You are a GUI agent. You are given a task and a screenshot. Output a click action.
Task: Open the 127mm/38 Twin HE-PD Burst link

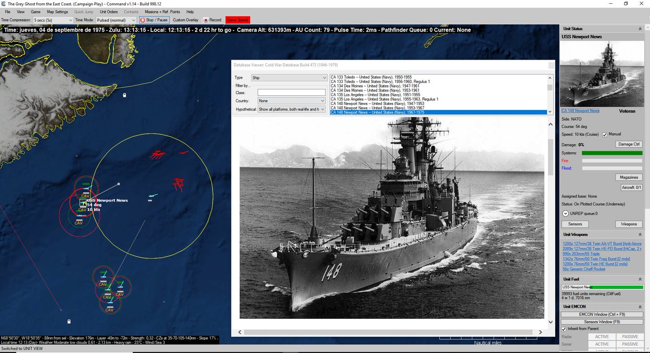click(x=602, y=248)
